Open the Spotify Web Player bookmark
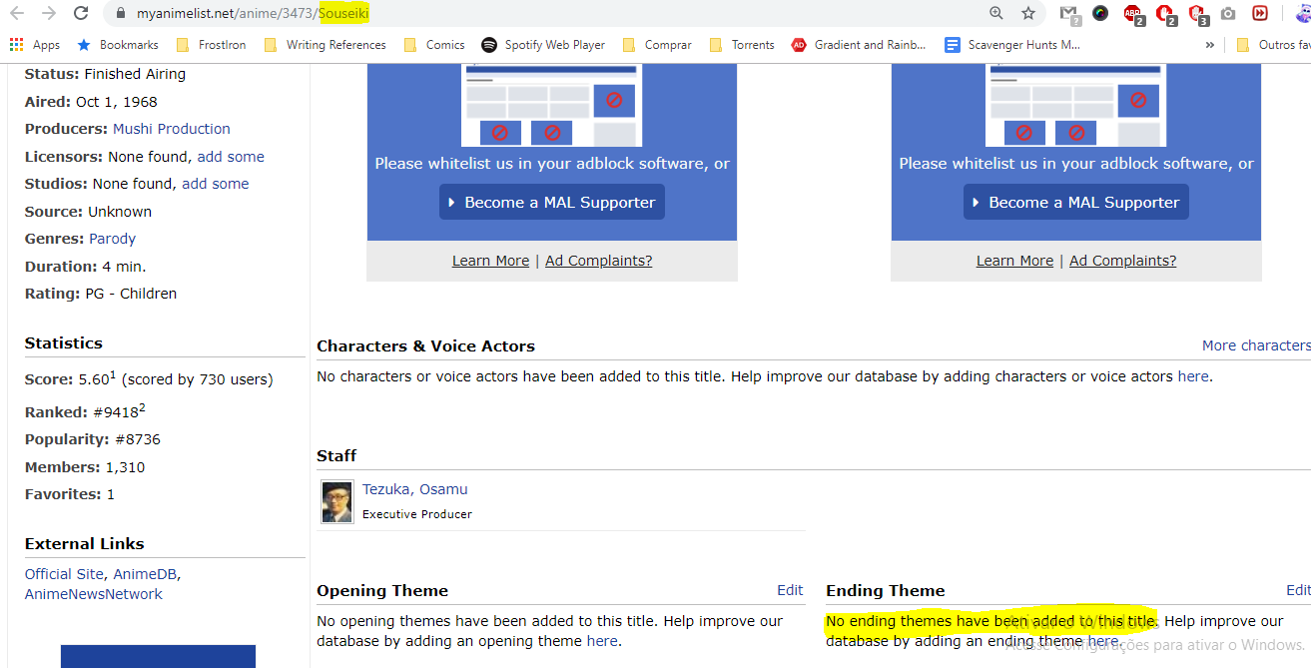The width and height of the screenshot is (1311, 668). click(x=543, y=45)
